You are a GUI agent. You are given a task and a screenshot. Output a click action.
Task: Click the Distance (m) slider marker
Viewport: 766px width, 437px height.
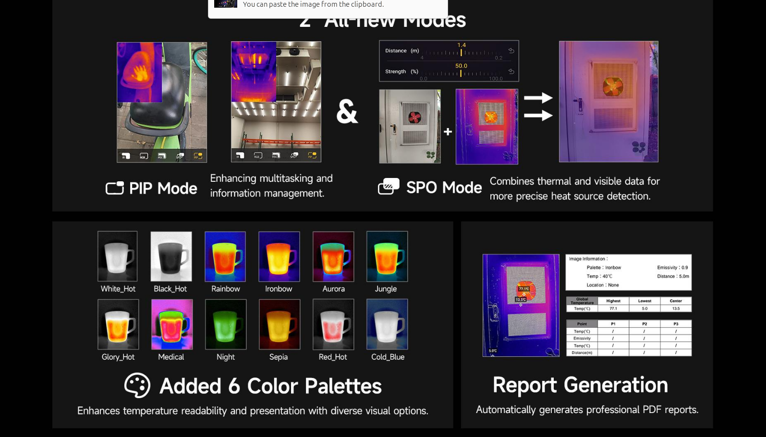pyautogui.click(x=461, y=52)
